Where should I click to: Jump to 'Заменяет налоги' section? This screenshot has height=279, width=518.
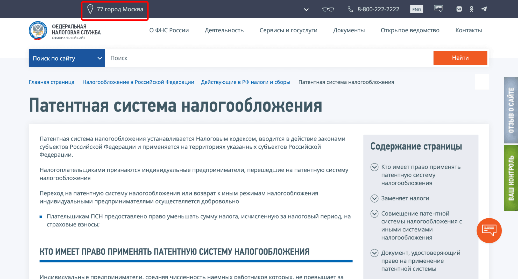[405, 198]
